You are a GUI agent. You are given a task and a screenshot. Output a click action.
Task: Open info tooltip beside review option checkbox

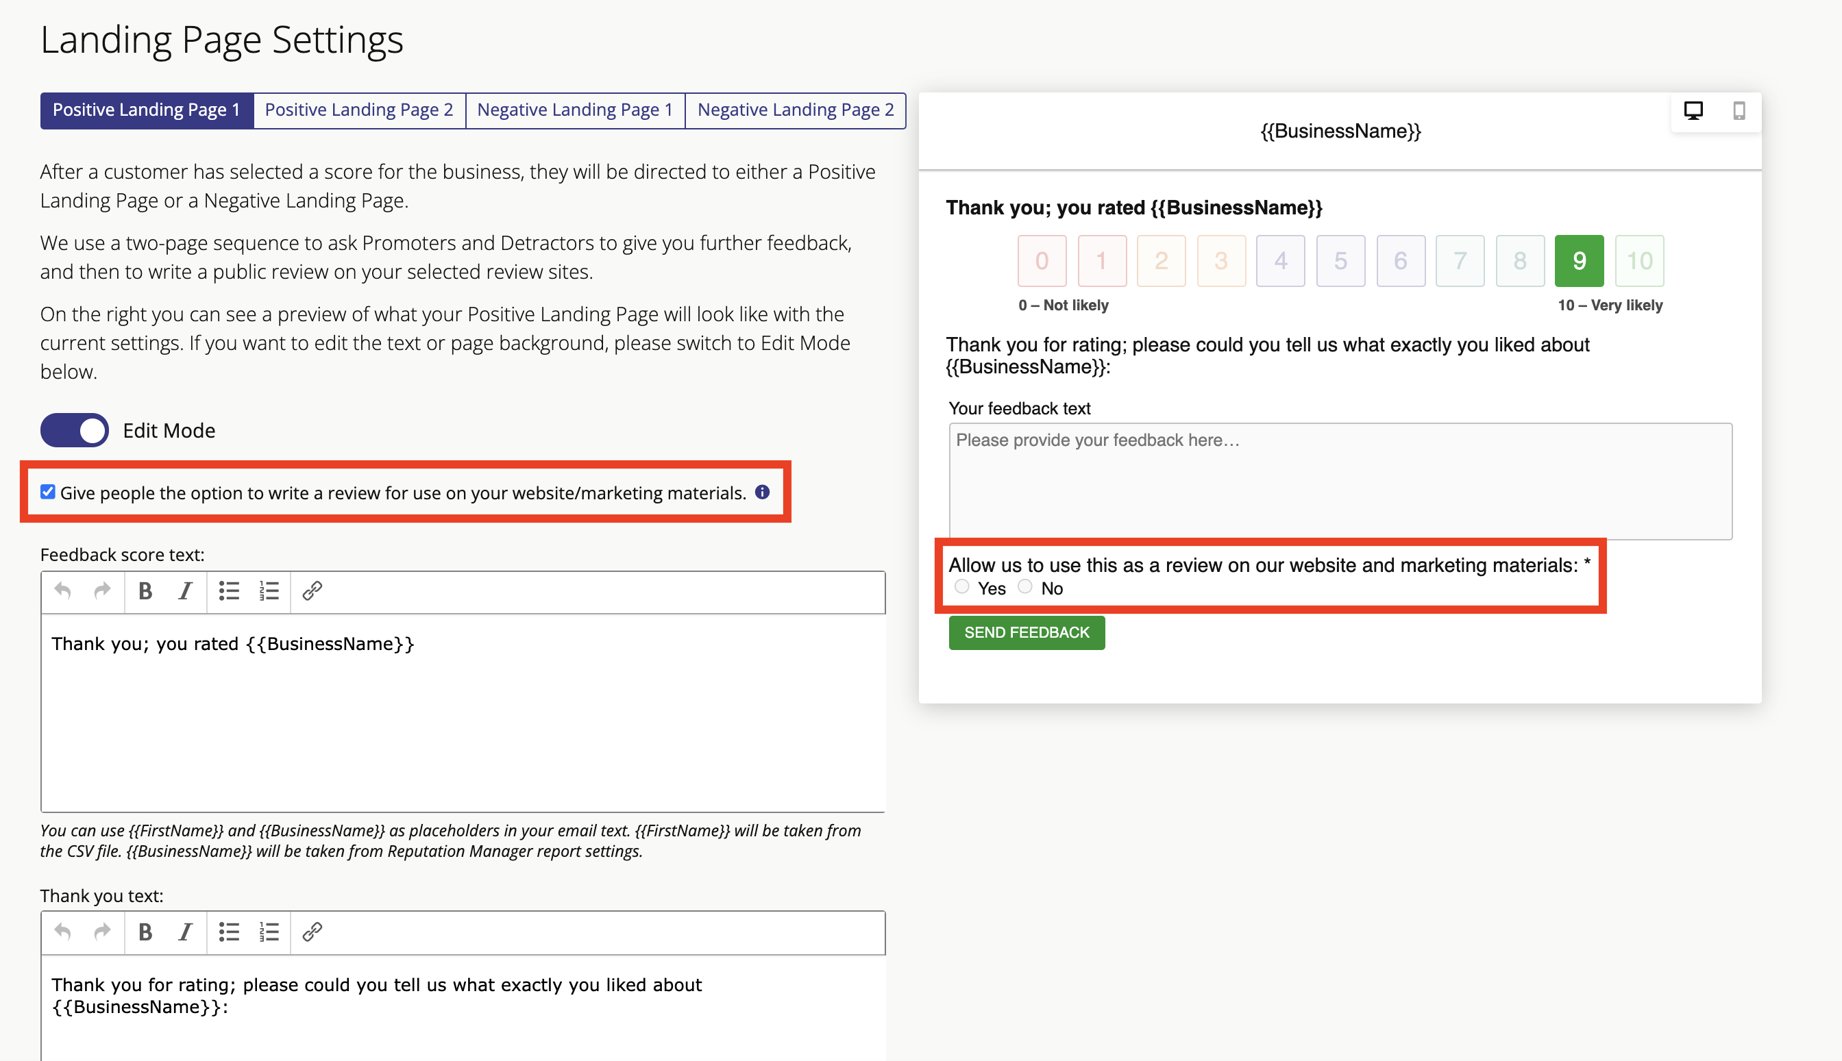coord(763,492)
